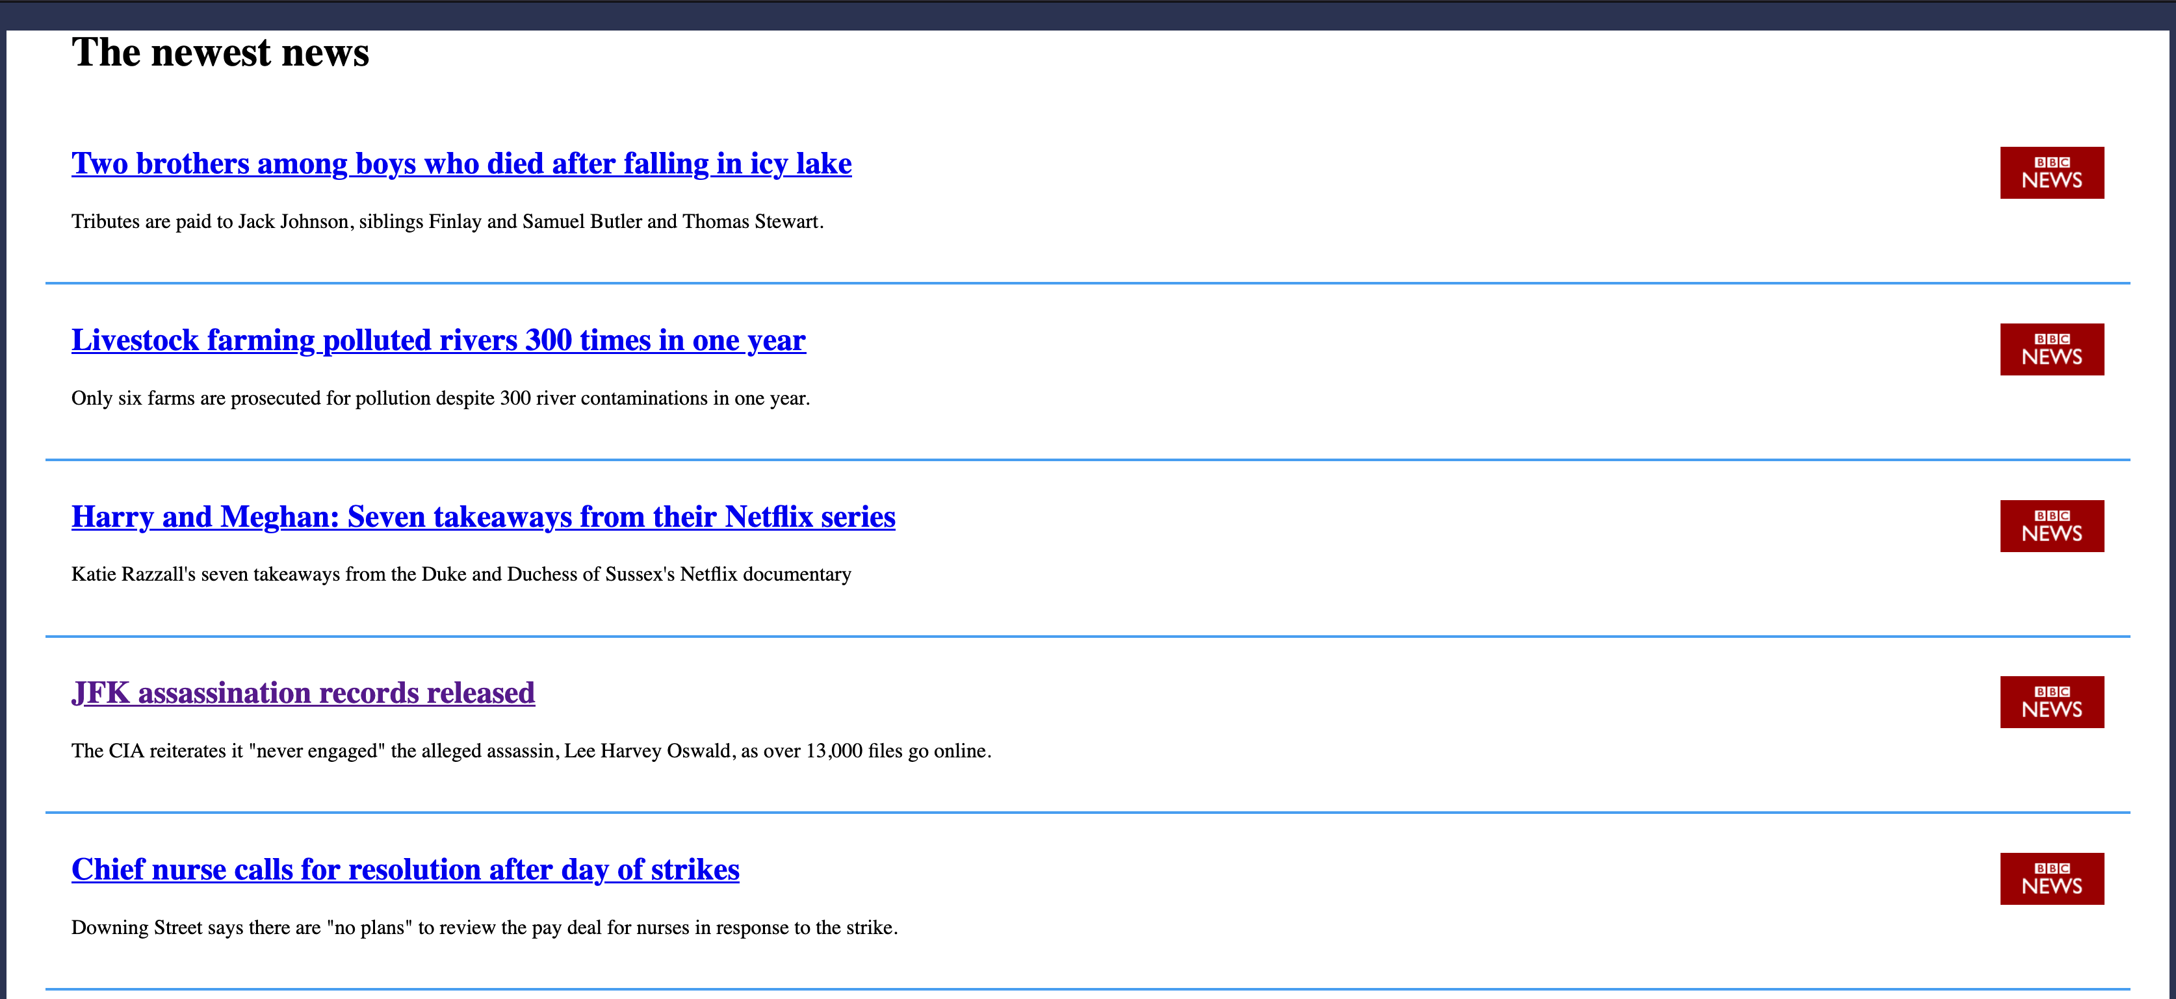
Task: Click 'The newest news' page heading
Action: coord(220,53)
